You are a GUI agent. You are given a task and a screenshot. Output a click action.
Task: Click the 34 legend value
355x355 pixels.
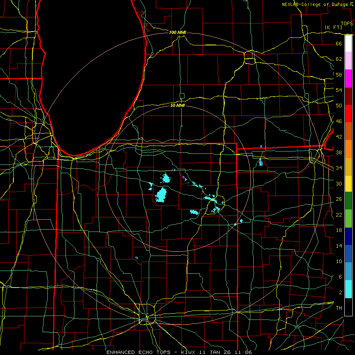339,168
